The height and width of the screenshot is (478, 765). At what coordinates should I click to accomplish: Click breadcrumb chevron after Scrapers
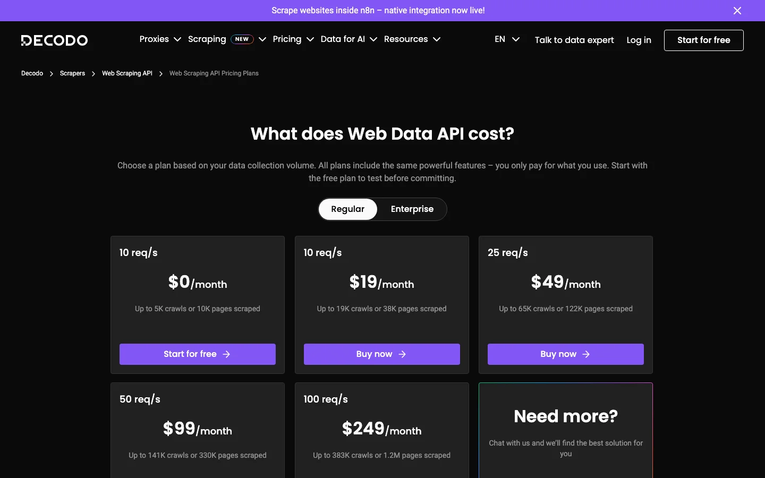tap(93, 74)
